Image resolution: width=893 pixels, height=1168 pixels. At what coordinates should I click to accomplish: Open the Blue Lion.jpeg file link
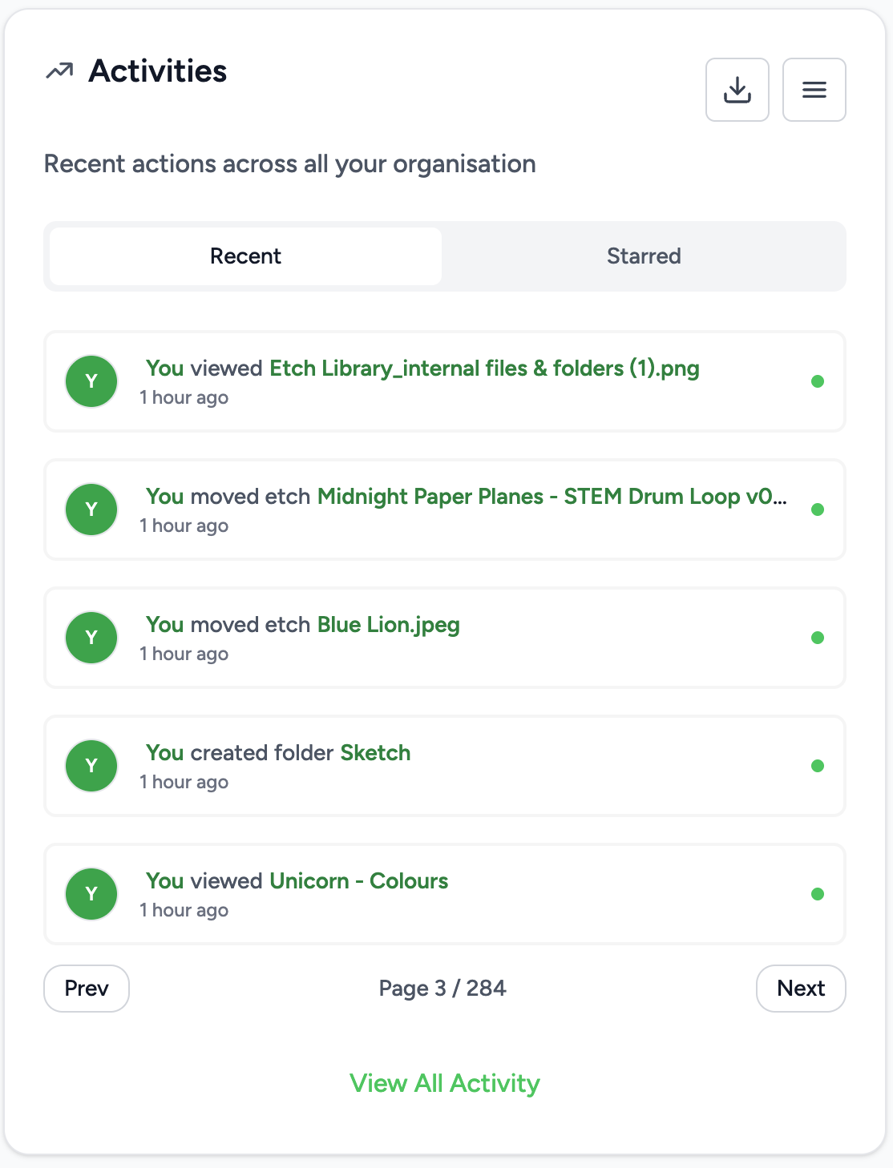pos(389,625)
